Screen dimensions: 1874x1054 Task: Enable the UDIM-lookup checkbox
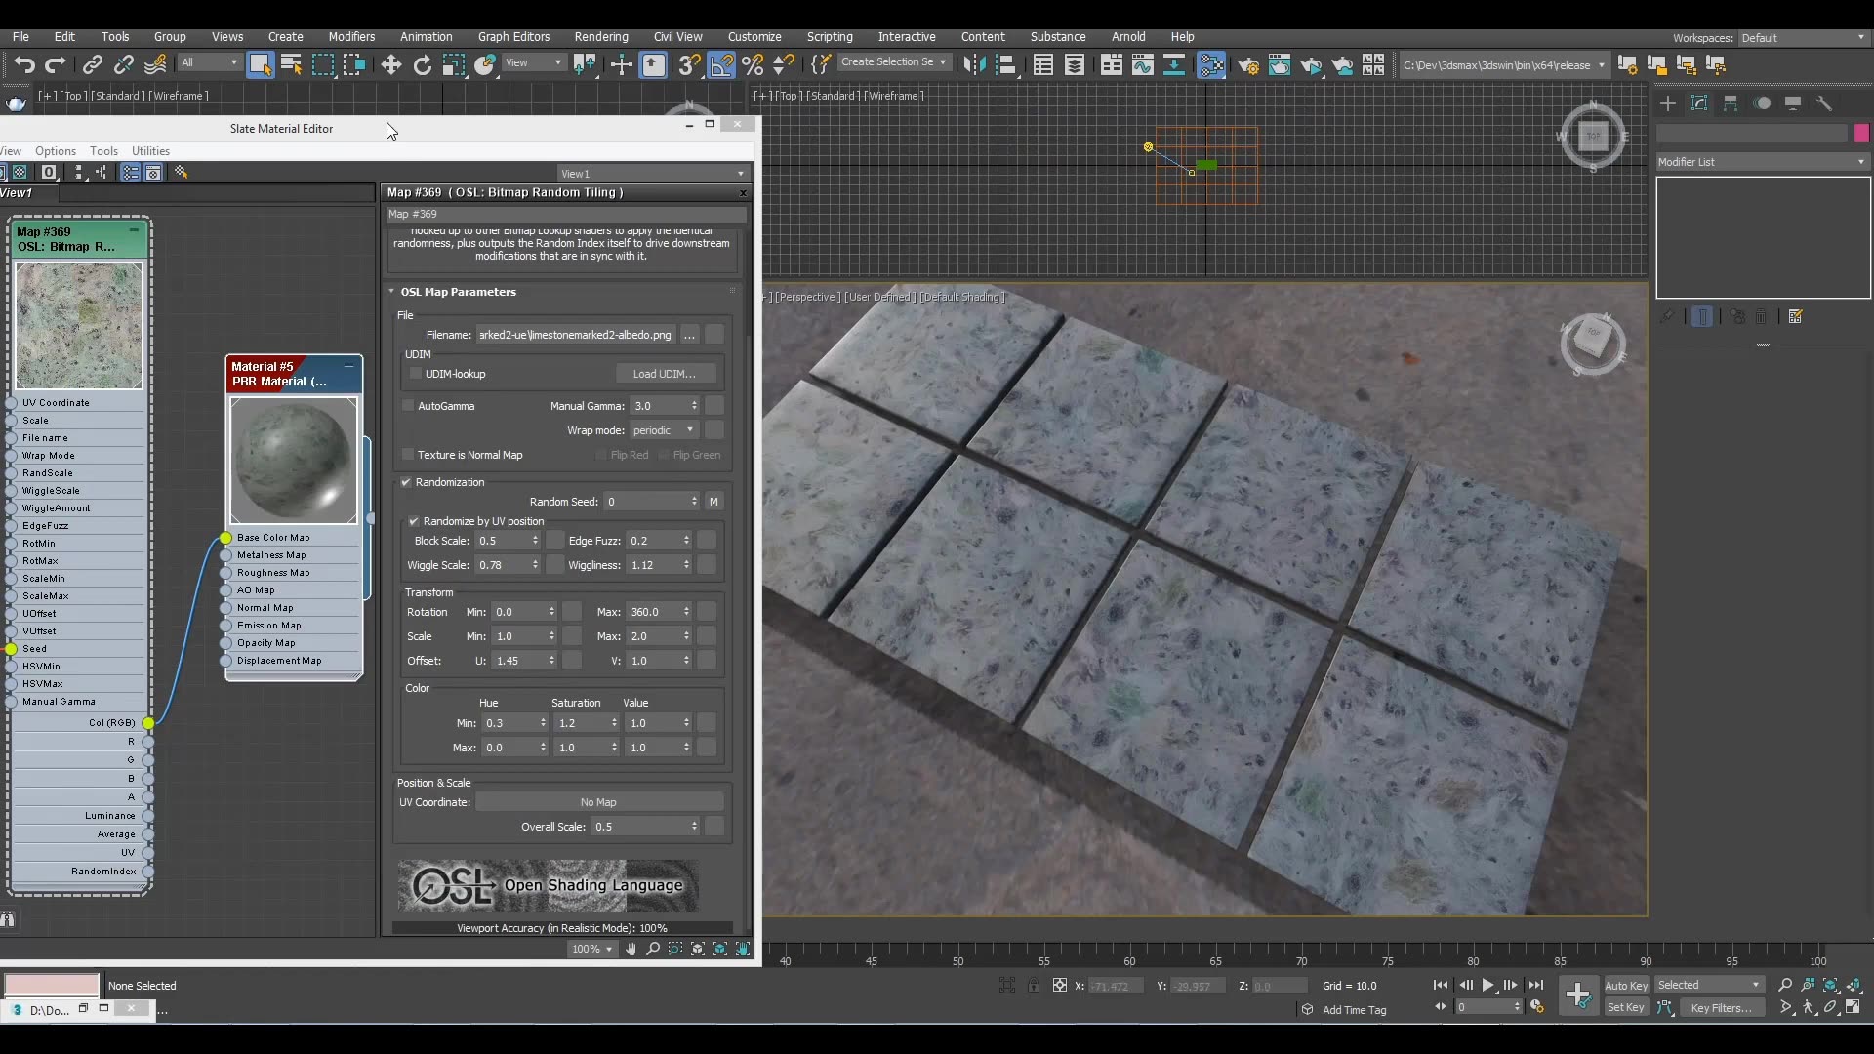[x=416, y=374]
